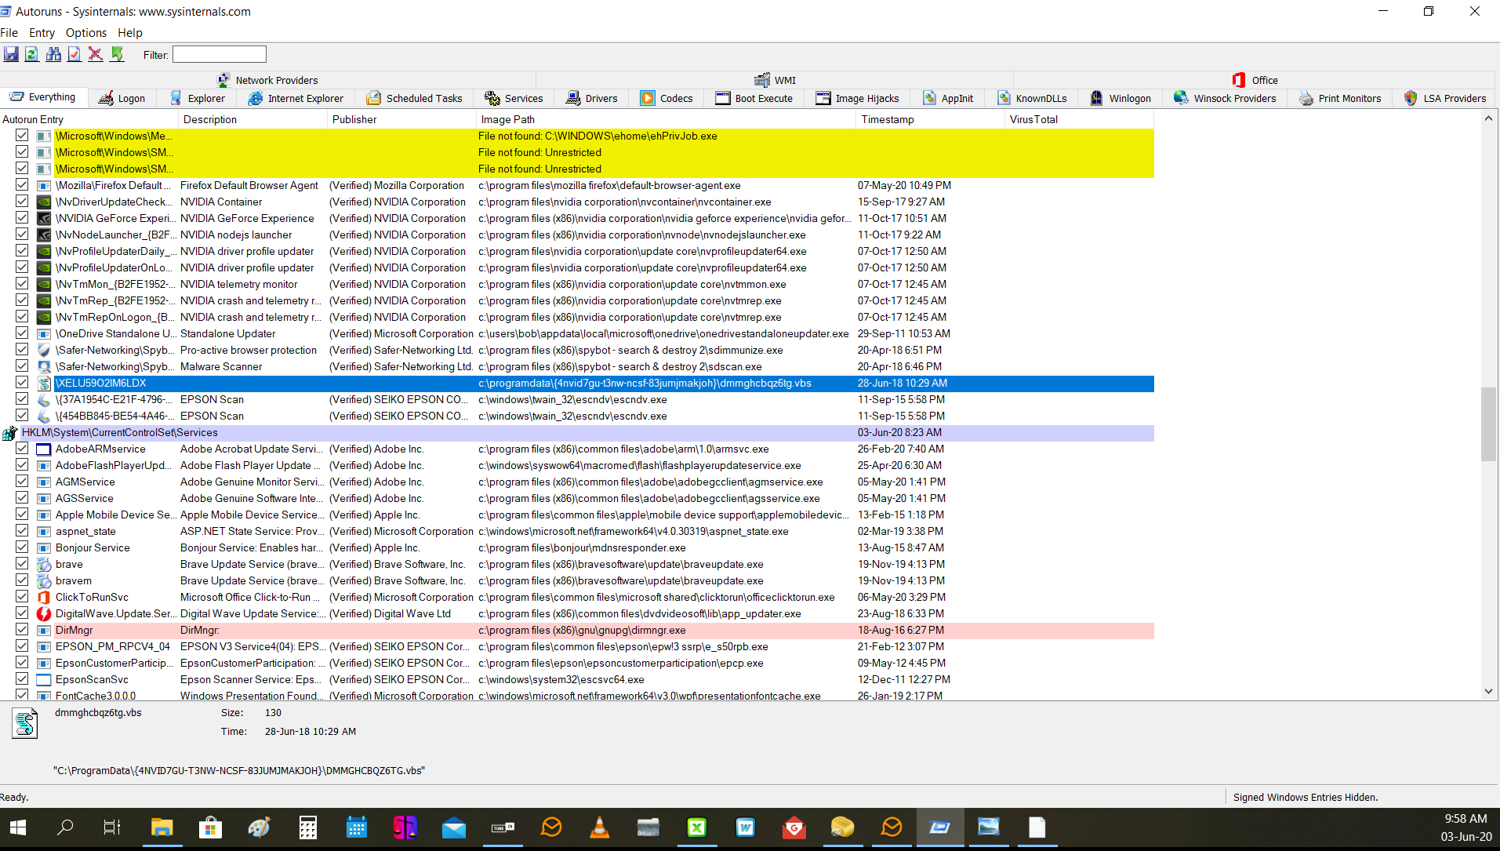The height and width of the screenshot is (851, 1500).
Task: Uncheck the Mozilla Firefox Default Browser Agent entry
Action: coord(22,185)
